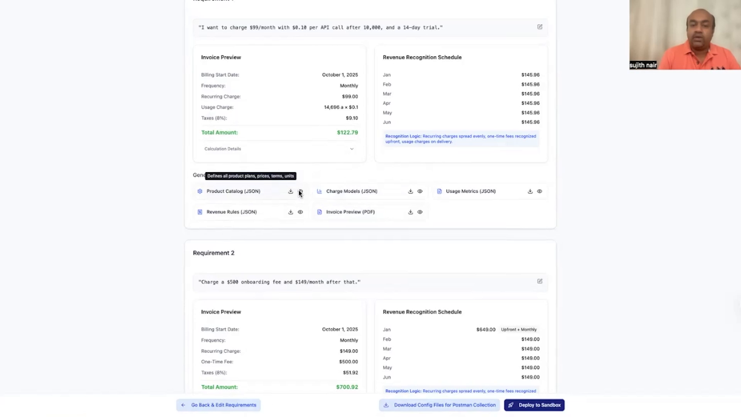Click the Charge Models (JSON) label
741x417 pixels.
coord(352,192)
